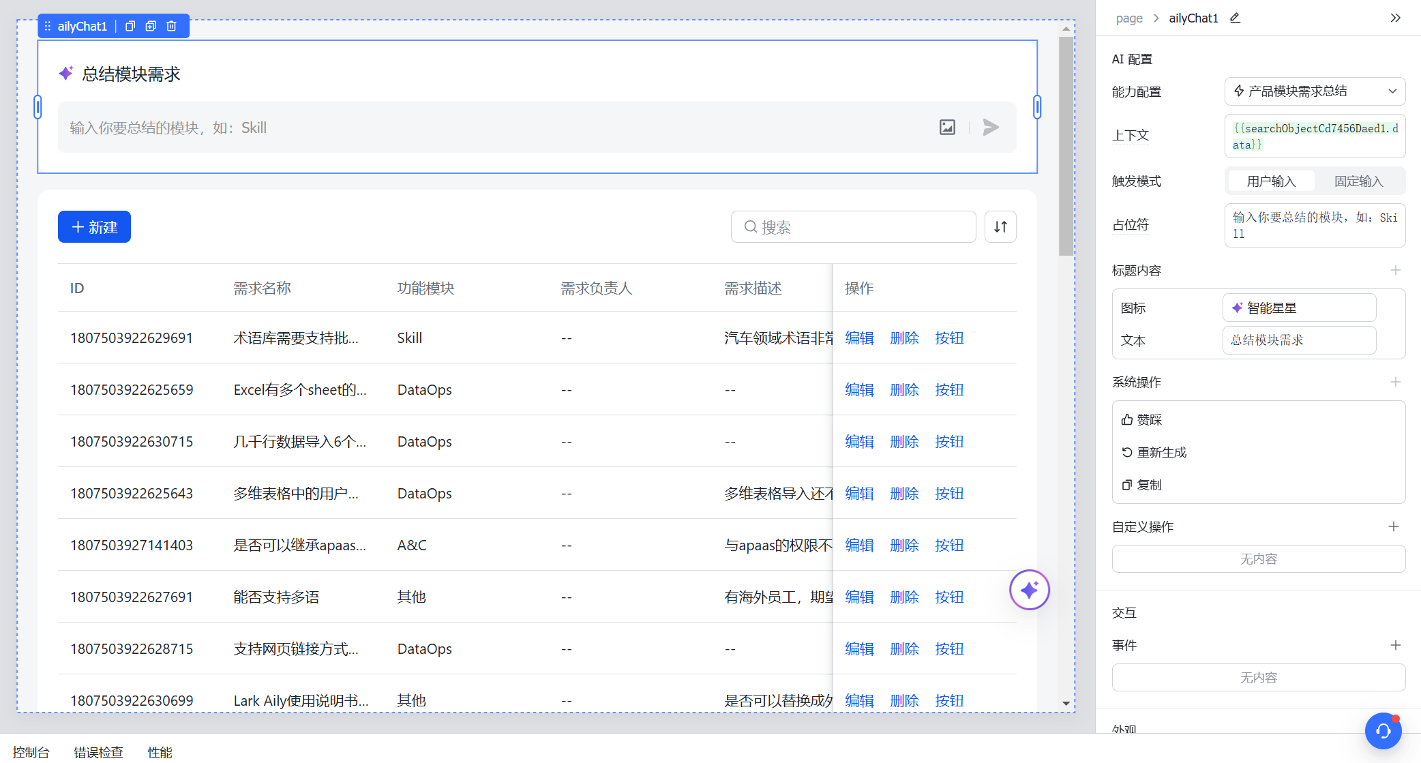Click the 需求负责人 column header

[x=596, y=288]
